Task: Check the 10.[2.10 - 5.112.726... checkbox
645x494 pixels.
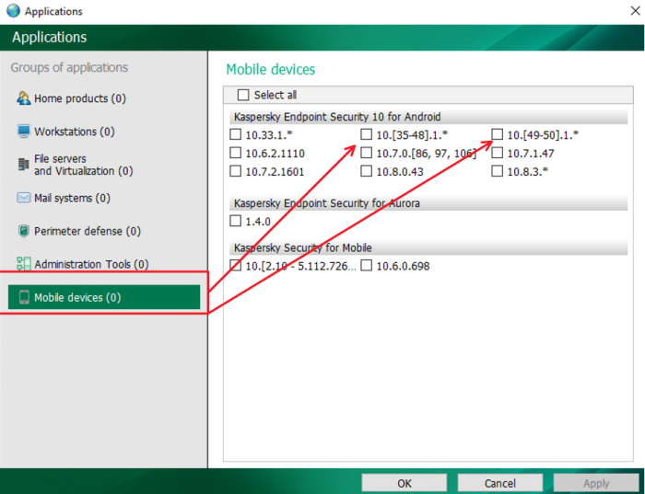Action: coord(235,265)
